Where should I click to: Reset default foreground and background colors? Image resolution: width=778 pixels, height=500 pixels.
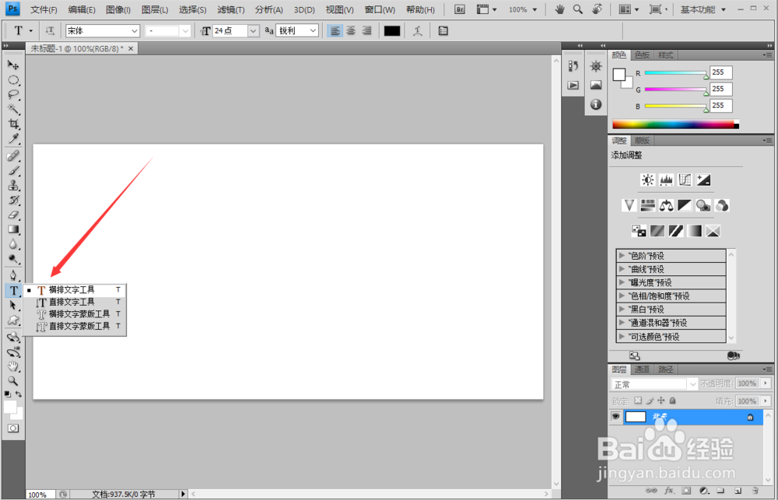(x=8, y=393)
